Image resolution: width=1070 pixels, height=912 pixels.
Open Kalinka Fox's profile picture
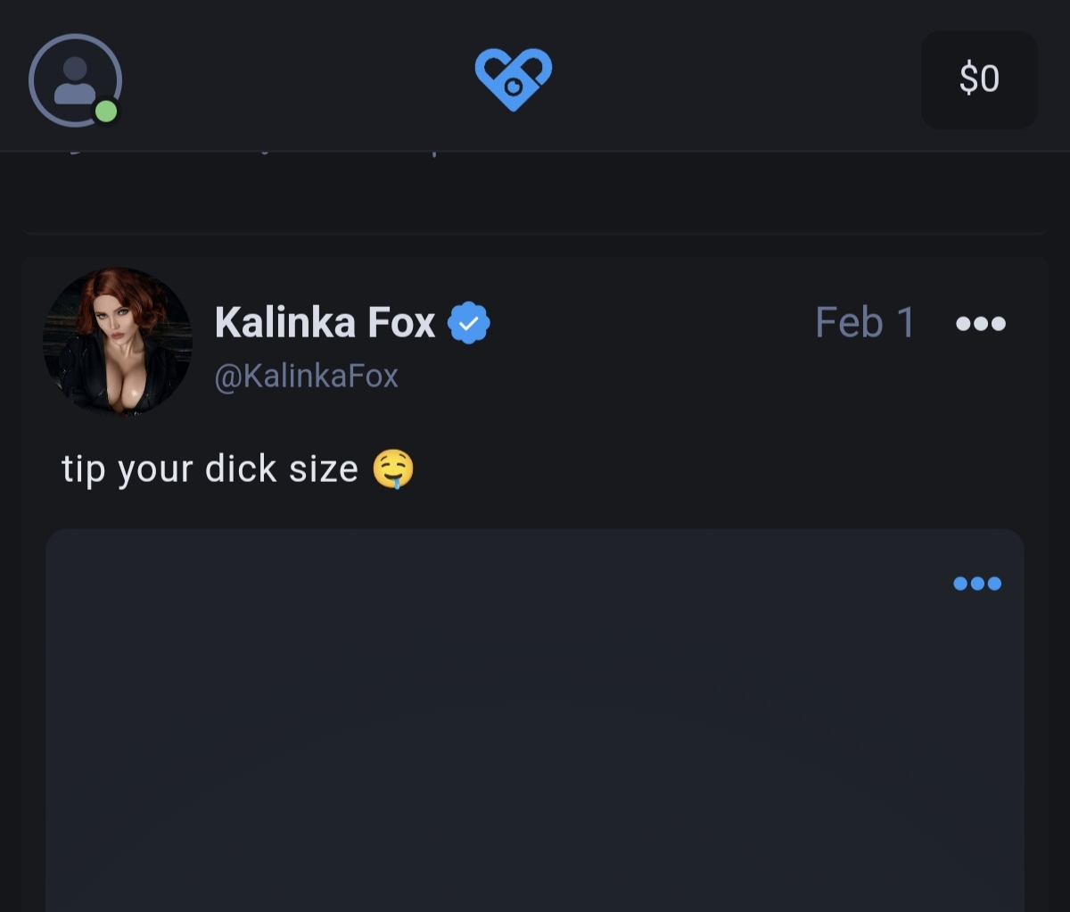pos(118,342)
